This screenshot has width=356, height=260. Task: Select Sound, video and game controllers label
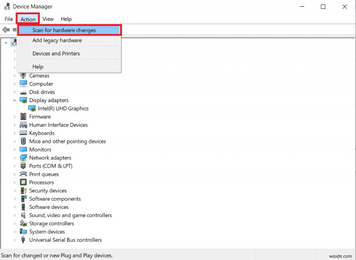(x=70, y=215)
